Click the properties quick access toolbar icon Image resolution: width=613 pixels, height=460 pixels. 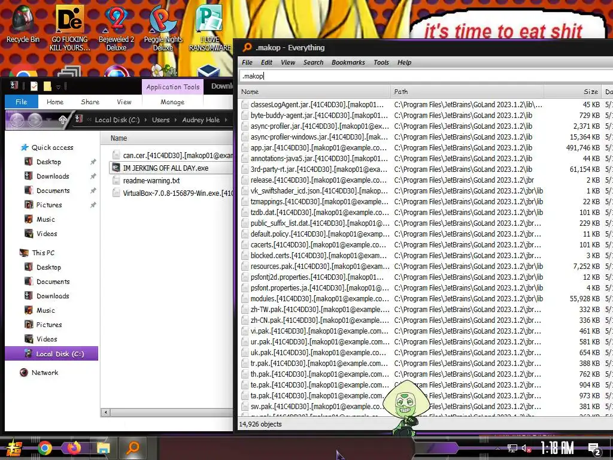[x=34, y=86]
